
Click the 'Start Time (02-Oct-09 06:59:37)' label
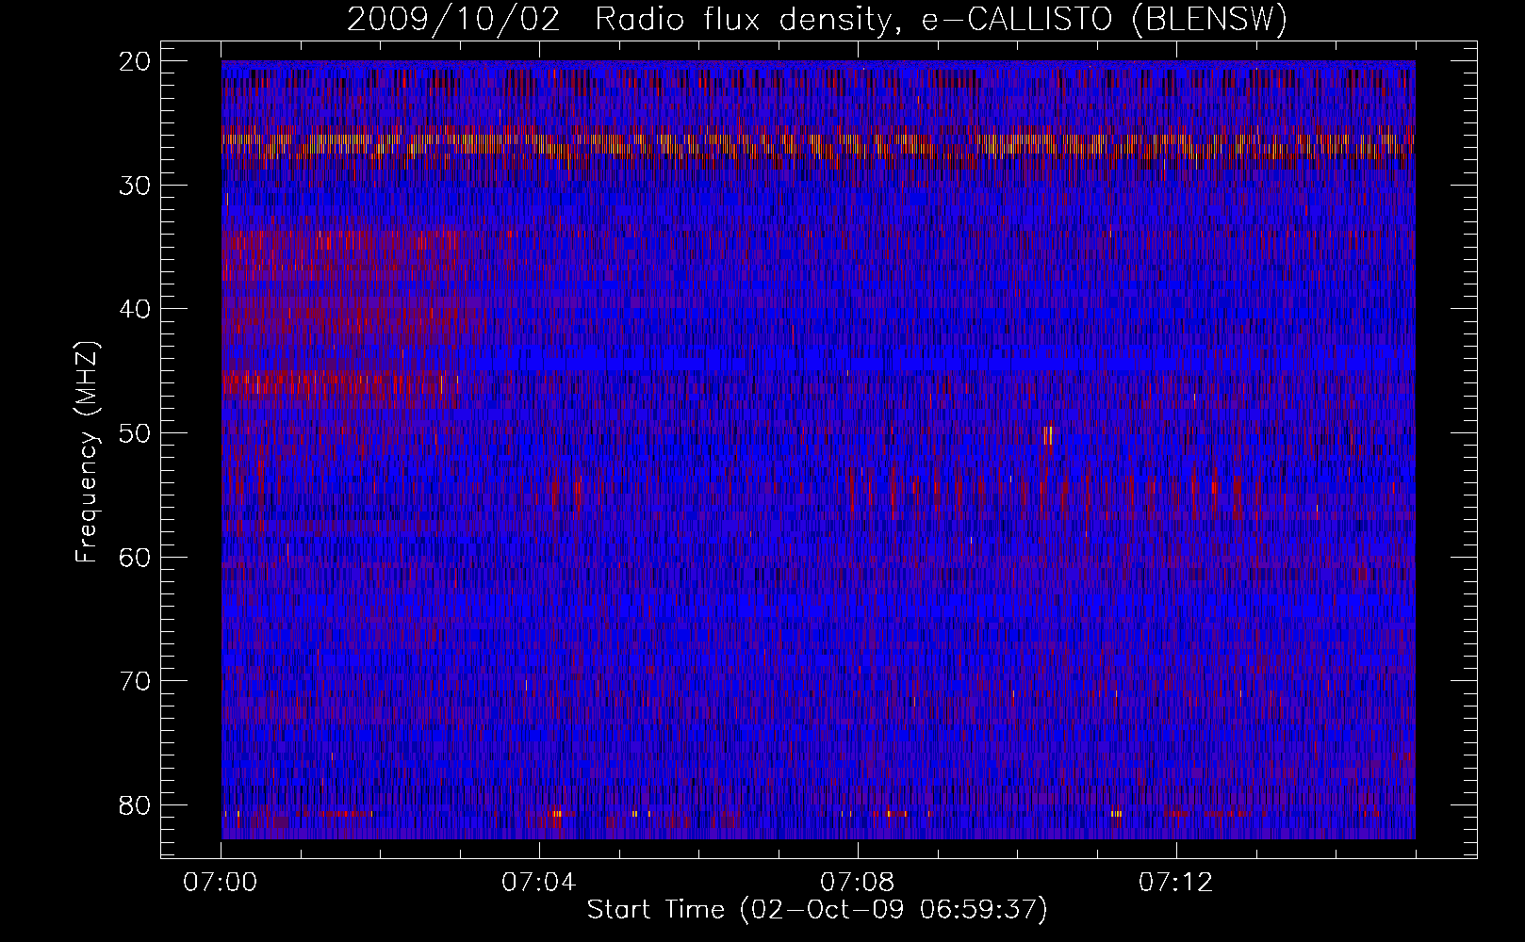pyautogui.click(x=817, y=910)
